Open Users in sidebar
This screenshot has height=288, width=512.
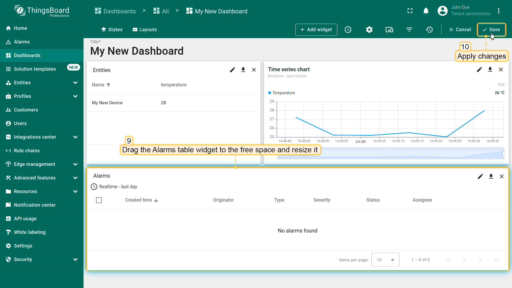42,123
